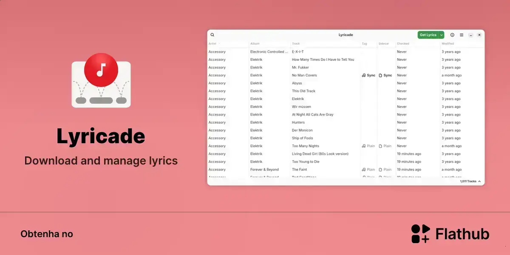The image size is (510, 255).
Task: Click the Tag Plain icon for Too Many Nights
Action: coord(364,146)
